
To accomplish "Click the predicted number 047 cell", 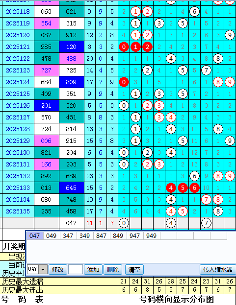I will 71,223.
